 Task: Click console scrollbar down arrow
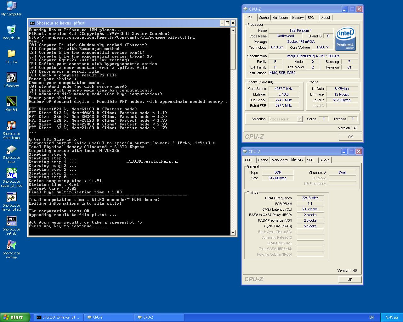[x=233, y=233]
